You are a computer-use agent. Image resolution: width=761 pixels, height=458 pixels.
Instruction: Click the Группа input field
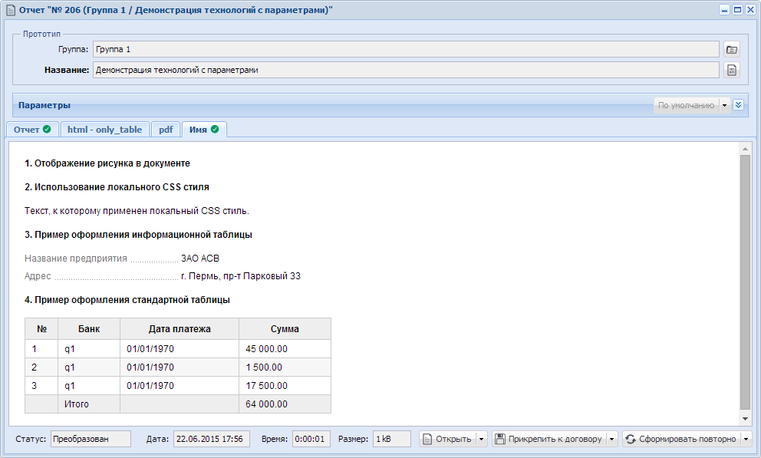click(x=406, y=50)
